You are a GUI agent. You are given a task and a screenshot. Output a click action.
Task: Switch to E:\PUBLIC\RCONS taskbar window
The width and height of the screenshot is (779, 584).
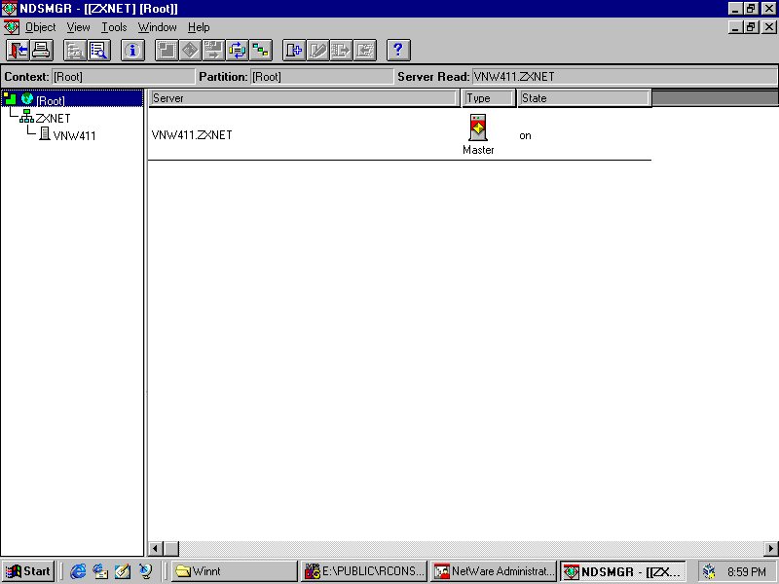(364, 571)
